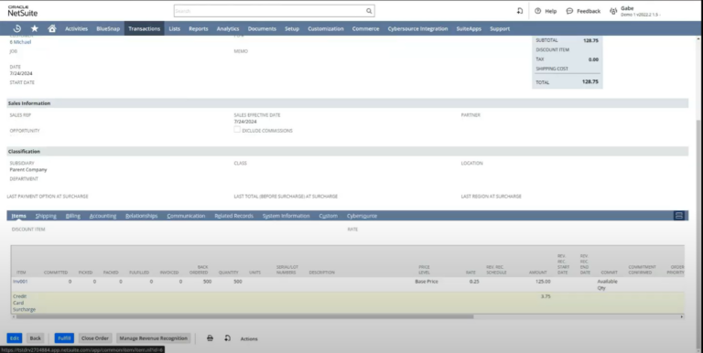Click the 125.00 amount cell
The image size is (703, 353).
[543, 282]
